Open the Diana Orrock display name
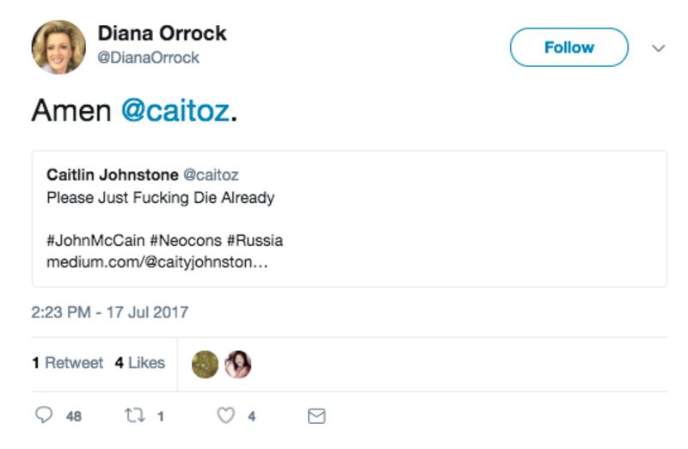688x449 pixels. pos(162,34)
